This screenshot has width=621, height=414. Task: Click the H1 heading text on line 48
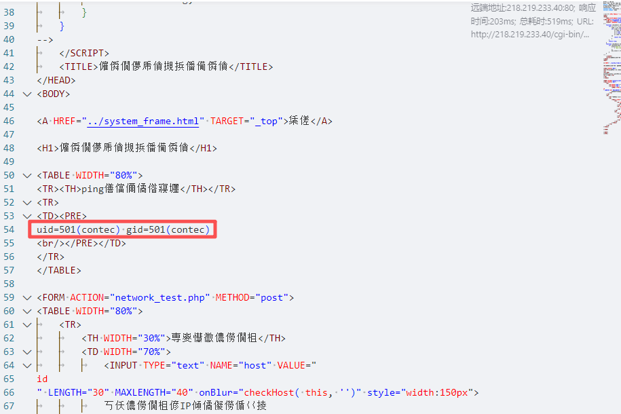click(x=124, y=148)
